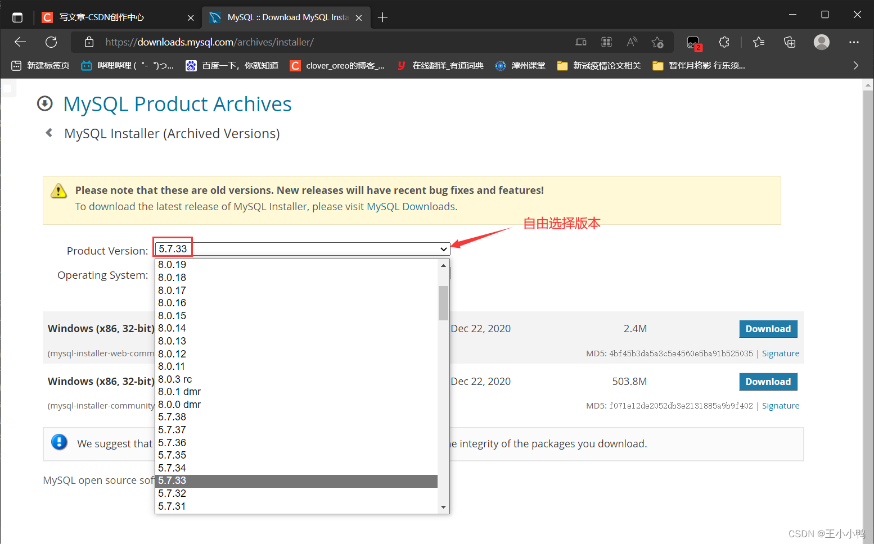Download the 2.4M web installer
The width and height of the screenshot is (874, 544).
(768, 329)
